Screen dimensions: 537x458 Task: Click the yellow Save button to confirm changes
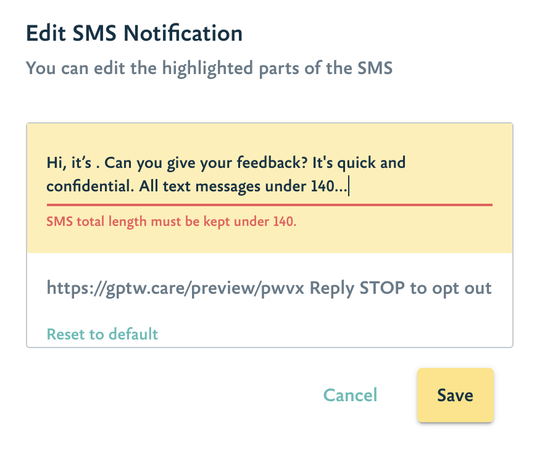coord(455,395)
